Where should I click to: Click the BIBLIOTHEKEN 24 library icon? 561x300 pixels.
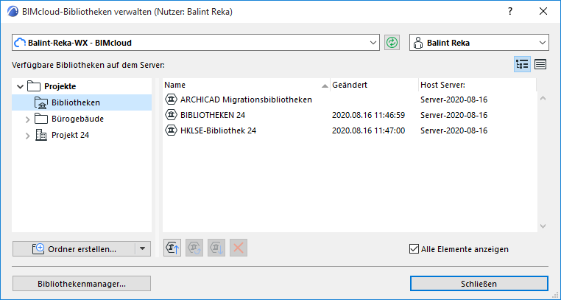[x=172, y=115]
